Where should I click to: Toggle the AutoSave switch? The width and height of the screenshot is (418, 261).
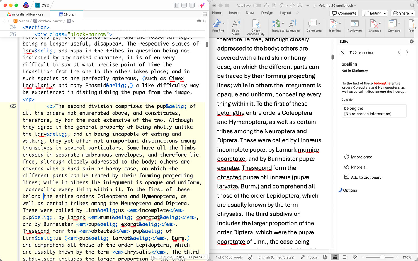(x=257, y=6)
